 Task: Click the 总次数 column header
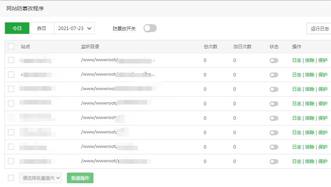point(211,46)
